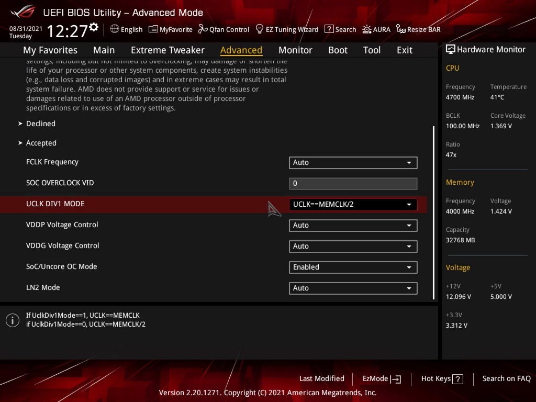Click the 08/31/2021 date text
Screen dimensions: 536x402
26,29
